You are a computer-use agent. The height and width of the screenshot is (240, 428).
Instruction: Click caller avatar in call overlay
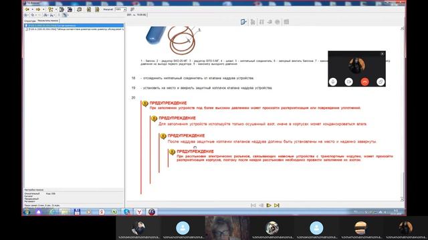(x=356, y=65)
